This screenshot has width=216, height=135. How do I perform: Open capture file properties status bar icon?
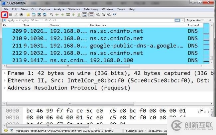coord(11,130)
